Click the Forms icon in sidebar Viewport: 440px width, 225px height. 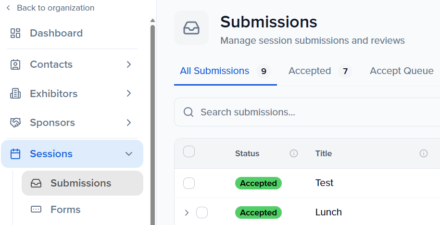36,210
